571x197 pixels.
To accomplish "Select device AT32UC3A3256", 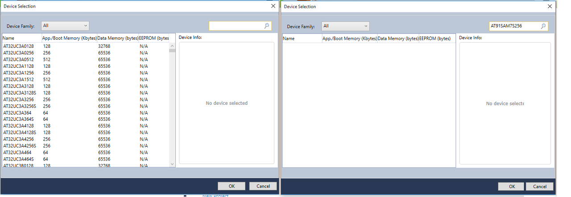I will [x=85, y=99].
